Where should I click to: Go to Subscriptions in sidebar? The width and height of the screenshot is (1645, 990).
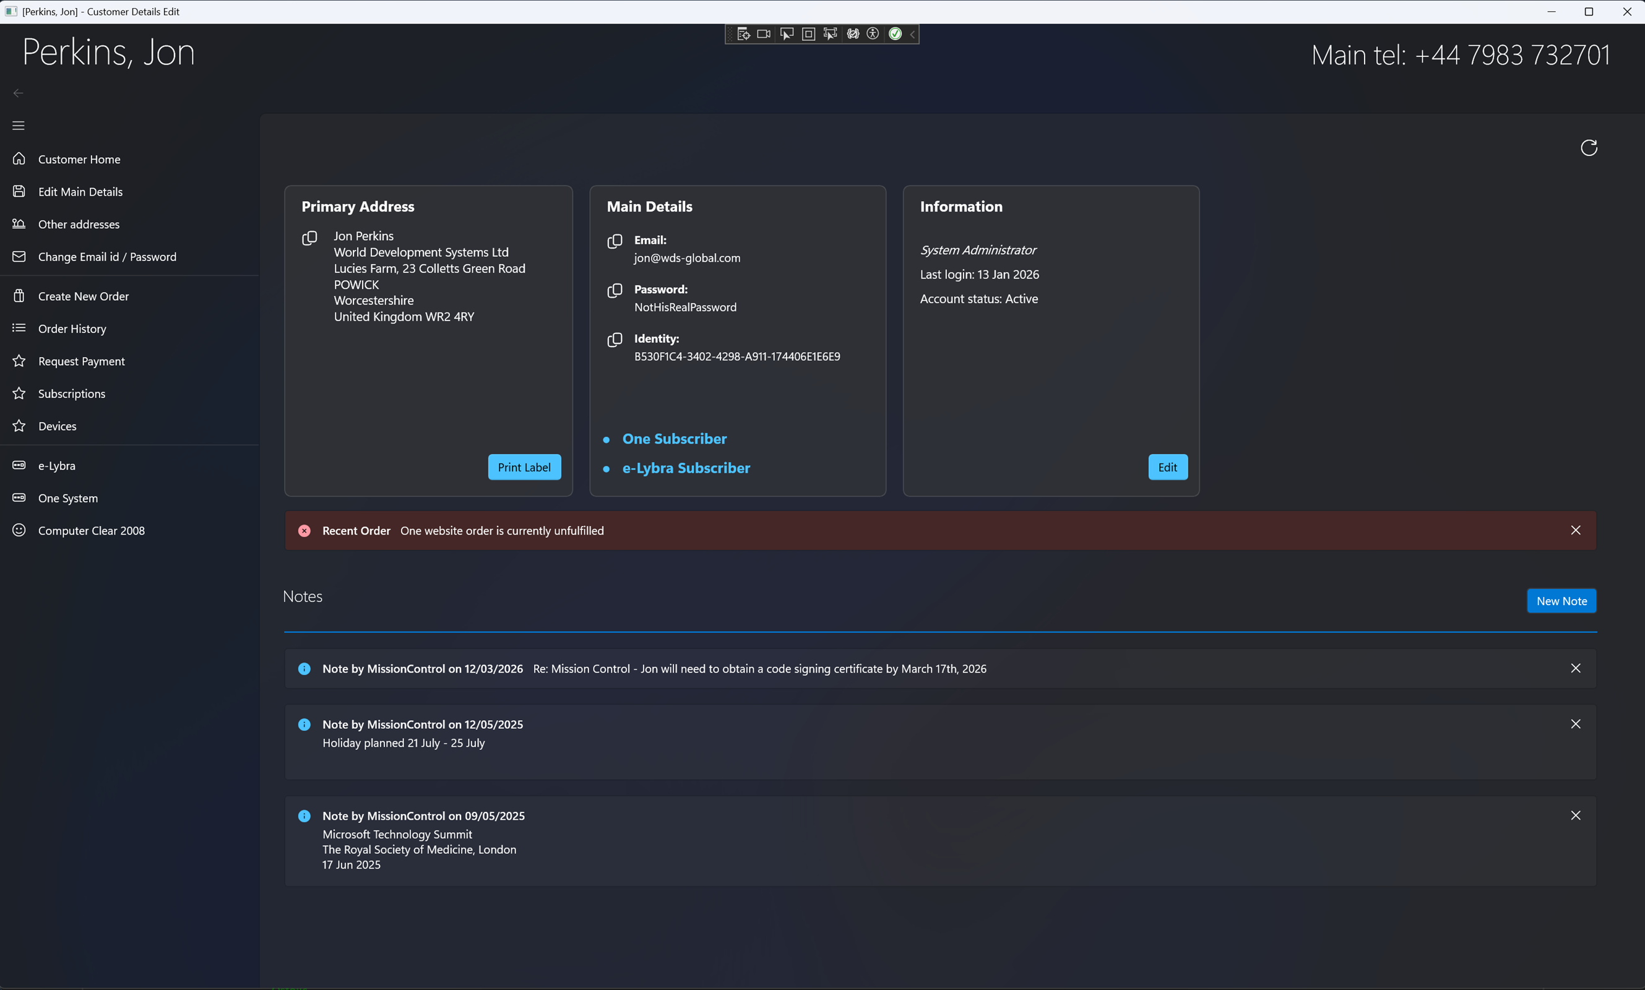[71, 394]
